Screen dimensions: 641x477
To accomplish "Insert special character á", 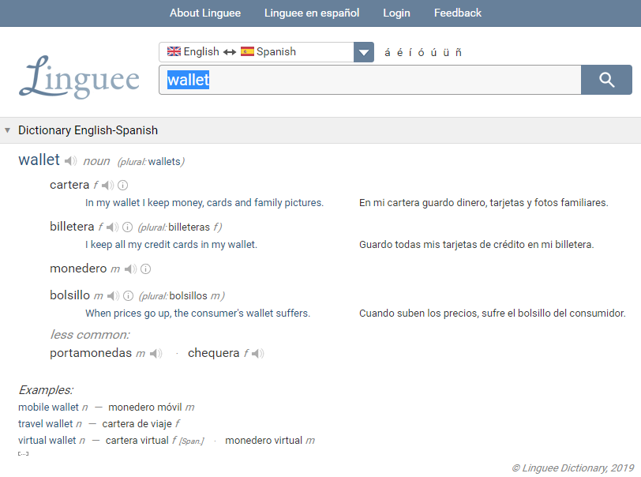I will click(x=387, y=52).
